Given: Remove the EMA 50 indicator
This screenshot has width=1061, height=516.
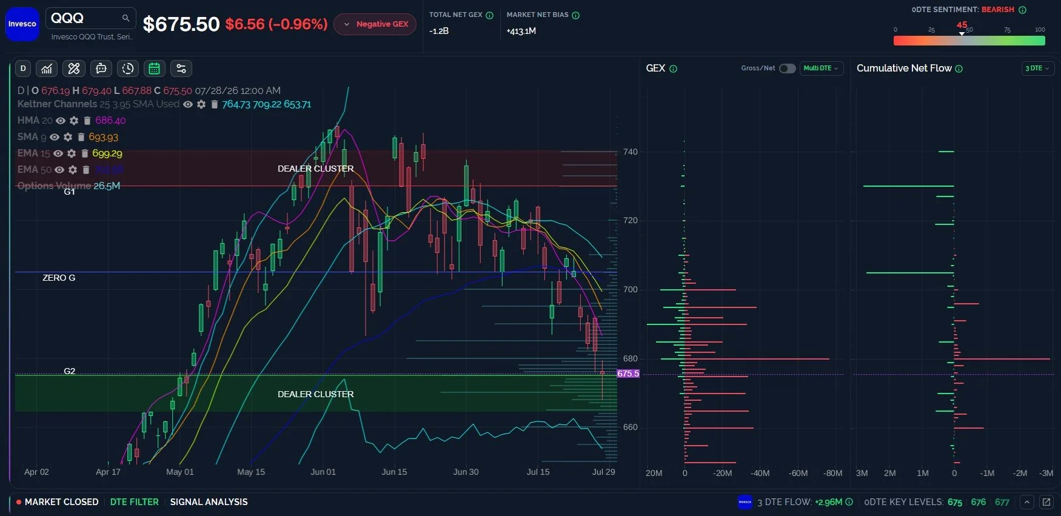Looking at the screenshot, I should [85, 170].
